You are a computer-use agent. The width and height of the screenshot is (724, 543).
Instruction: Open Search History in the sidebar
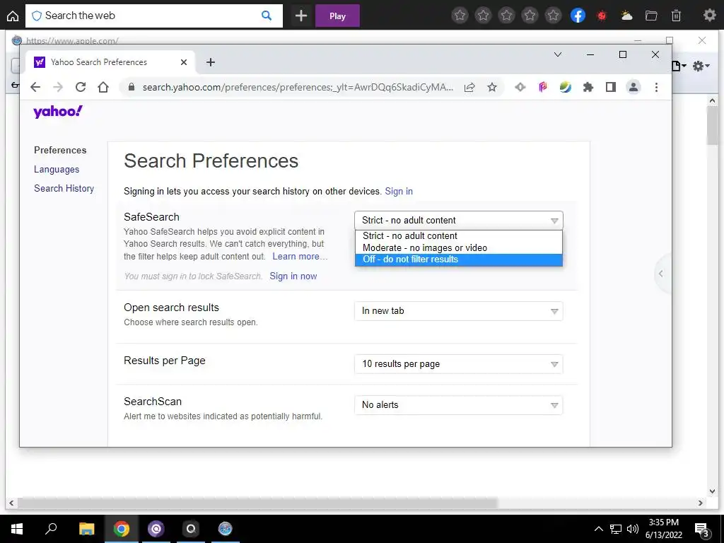(x=64, y=188)
